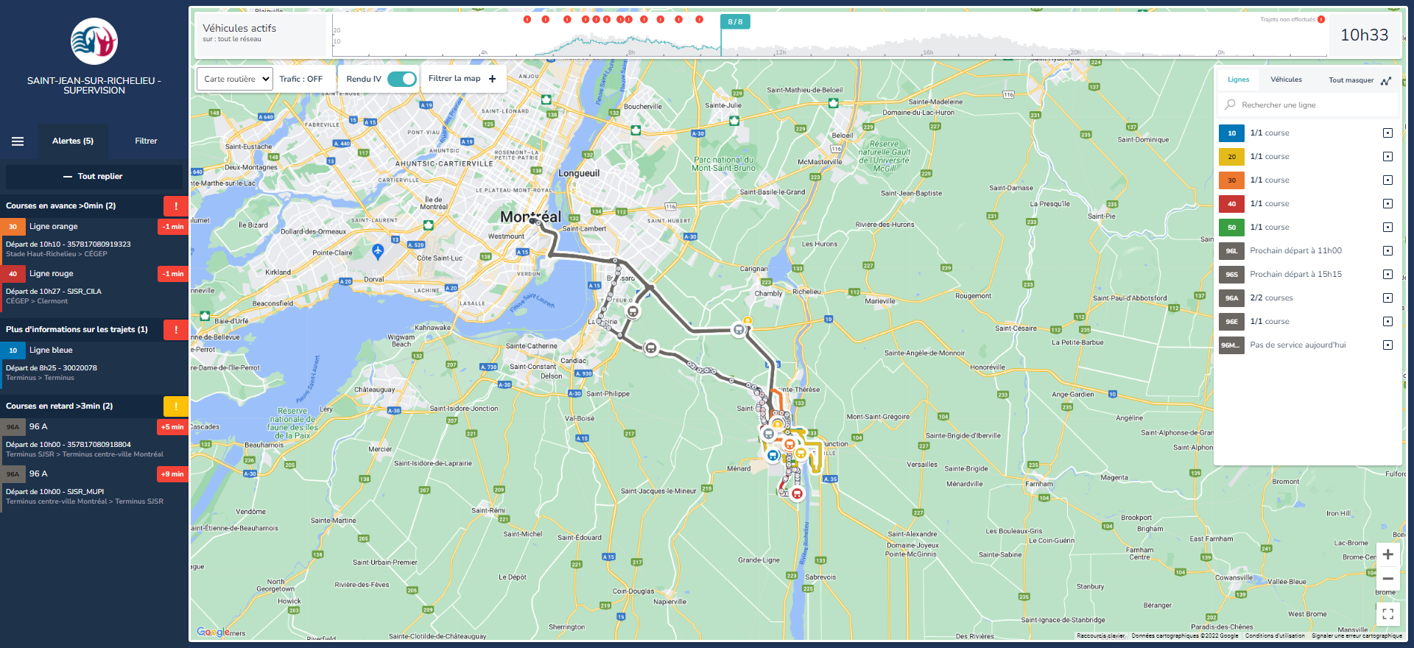
Task: Click the blue line 10 color swatch
Action: pyautogui.click(x=1231, y=133)
